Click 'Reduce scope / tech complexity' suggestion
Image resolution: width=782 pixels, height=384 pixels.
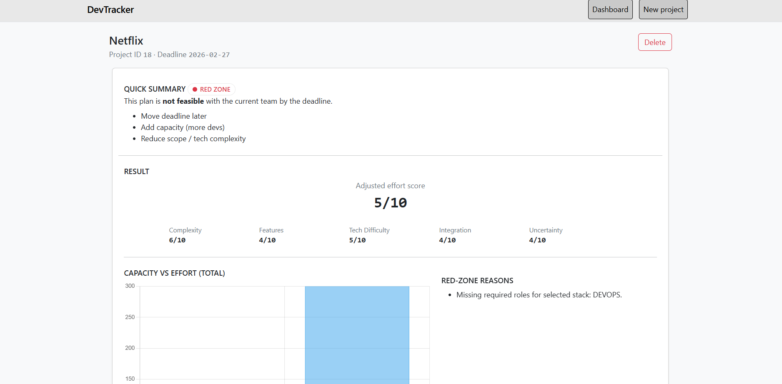click(193, 139)
